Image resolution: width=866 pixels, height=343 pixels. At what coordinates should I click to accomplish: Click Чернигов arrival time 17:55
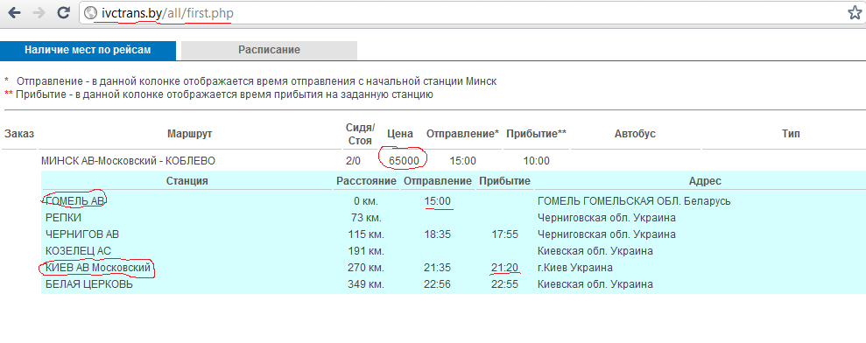(504, 234)
